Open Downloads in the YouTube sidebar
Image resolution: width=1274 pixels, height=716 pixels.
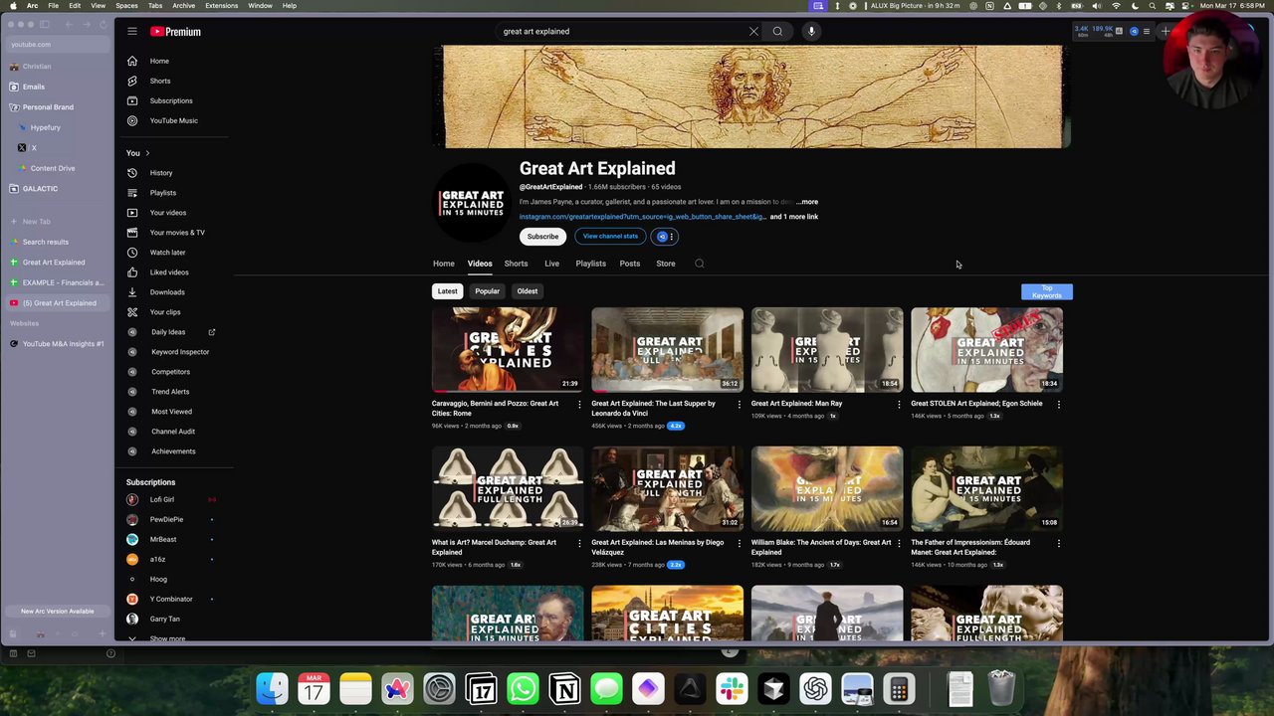167,292
